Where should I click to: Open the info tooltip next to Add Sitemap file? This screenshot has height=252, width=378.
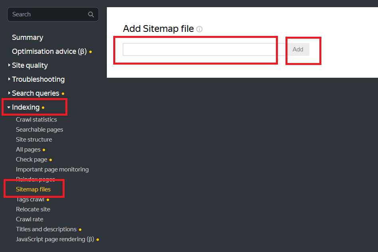click(199, 29)
